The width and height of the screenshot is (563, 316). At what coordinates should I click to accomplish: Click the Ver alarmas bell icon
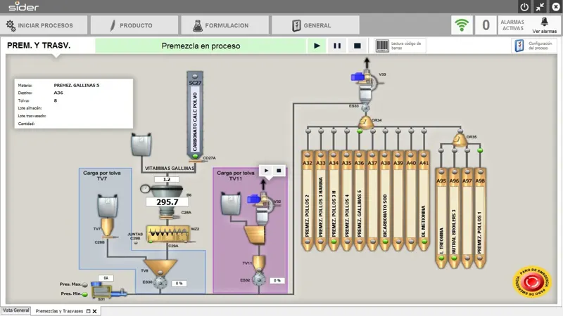click(x=544, y=22)
